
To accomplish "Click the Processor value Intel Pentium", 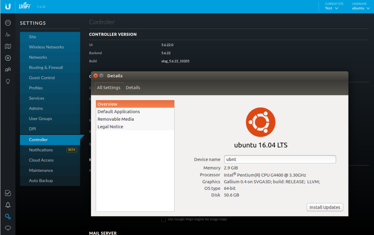I will coord(265,175).
